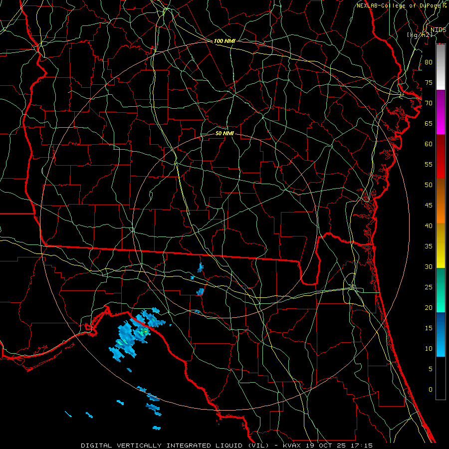The width and height of the screenshot is (449, 449).
Task: Click the legend value 75
Action: pos(429,83)
